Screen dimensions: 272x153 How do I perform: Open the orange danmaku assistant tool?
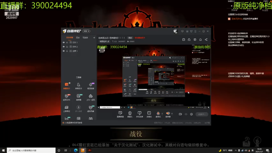click(67, 85)
